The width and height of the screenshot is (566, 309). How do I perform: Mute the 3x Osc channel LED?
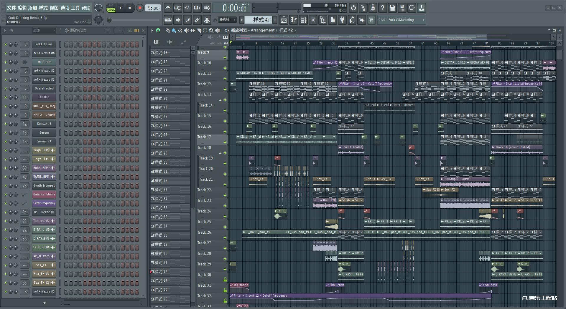click(6, 97)
